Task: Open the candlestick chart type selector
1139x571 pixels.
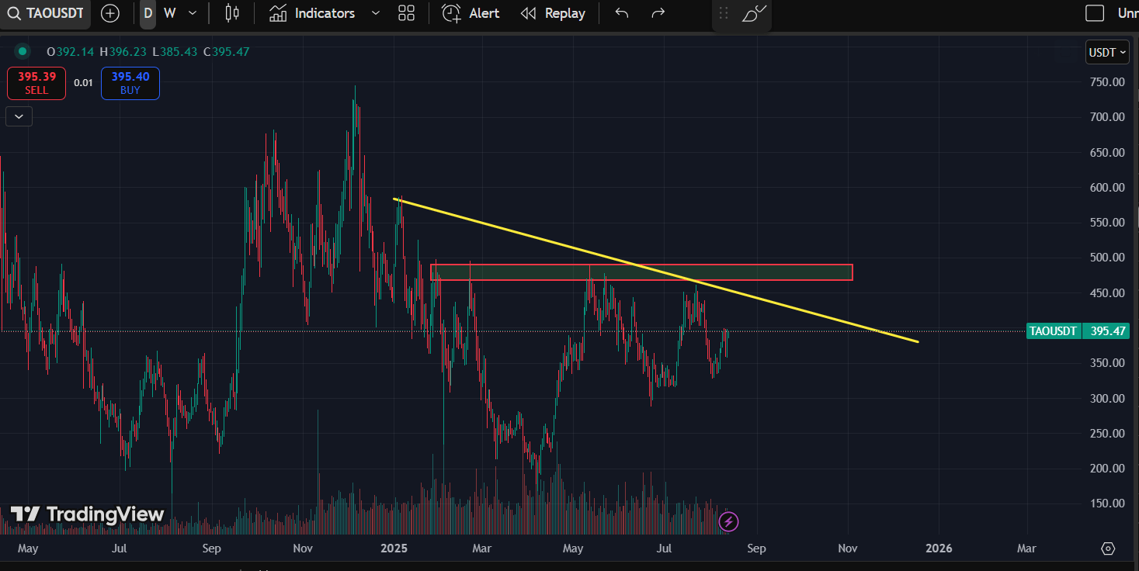Action: (232, 13)
